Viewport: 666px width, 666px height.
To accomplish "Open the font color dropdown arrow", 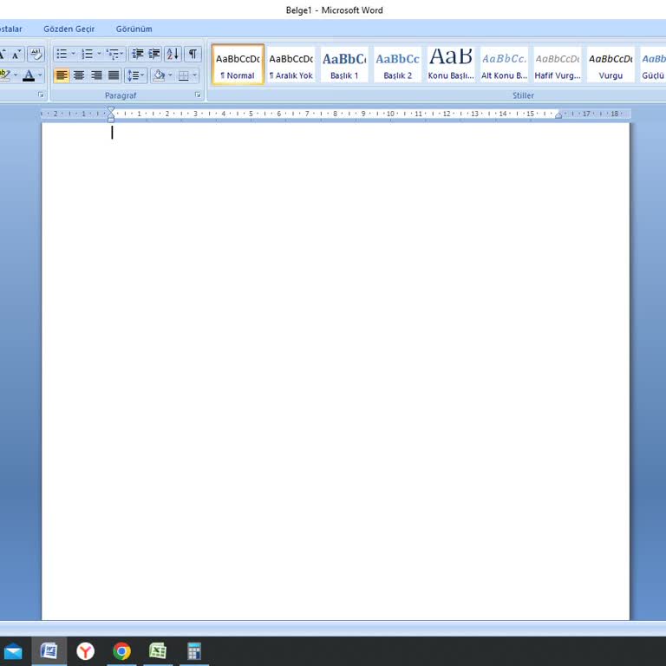I will (40, 75).
